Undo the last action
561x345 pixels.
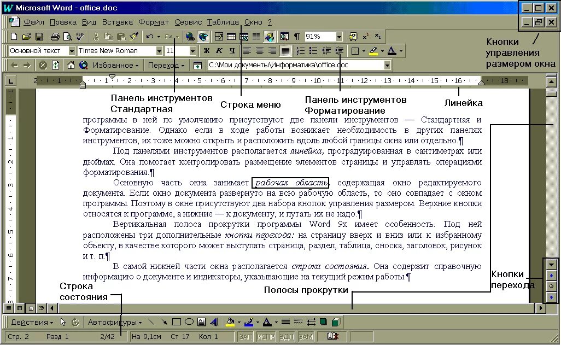point(150,37)
